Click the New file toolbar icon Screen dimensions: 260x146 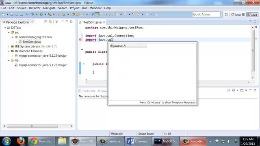point(4,15)
